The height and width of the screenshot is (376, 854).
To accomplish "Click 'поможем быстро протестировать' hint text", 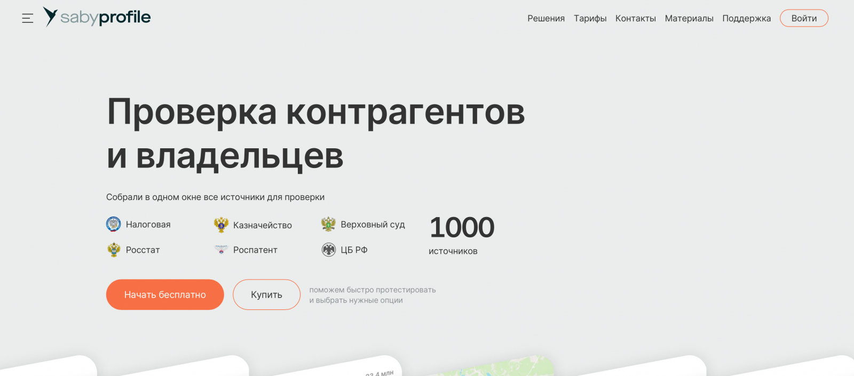I will [x=373, y=290].
